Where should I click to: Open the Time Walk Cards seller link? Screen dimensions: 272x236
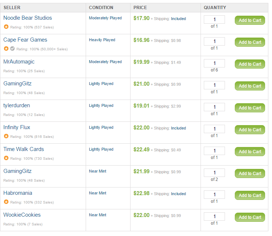pyautogui.click(x=24, y=149)
